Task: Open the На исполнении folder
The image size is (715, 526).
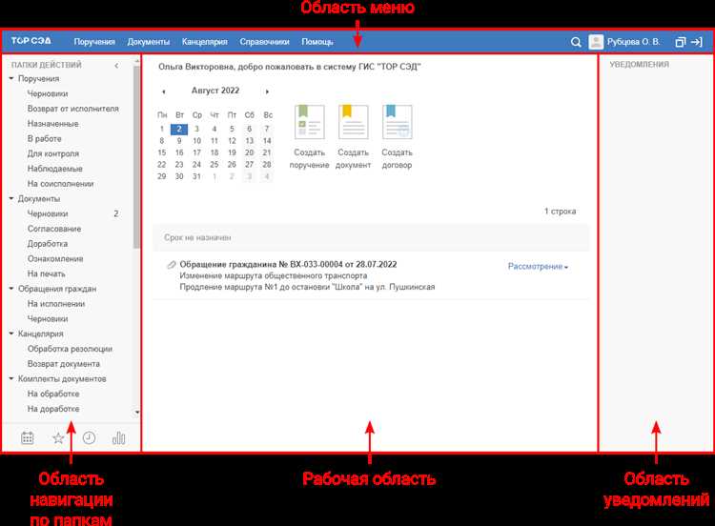Action: click(56, 304)
